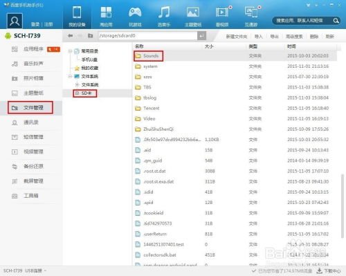Collapse the 文件系统 root tree node
Viewport: 346px width, 276px height.
pyautogui.click(x=70, y=76)
